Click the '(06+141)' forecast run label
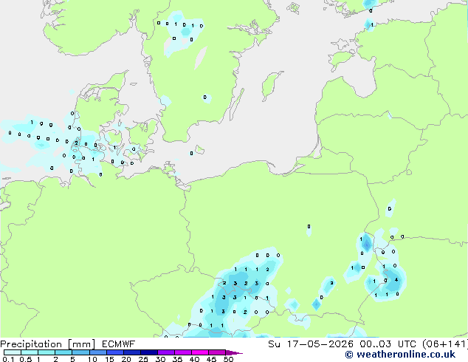The width and height of the screenshot is (468, 362). coord(444,344)
